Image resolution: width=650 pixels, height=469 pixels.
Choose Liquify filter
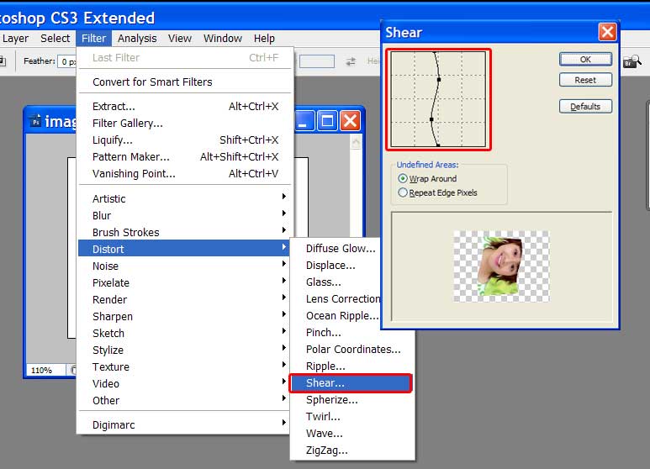(x=185, y=140)
